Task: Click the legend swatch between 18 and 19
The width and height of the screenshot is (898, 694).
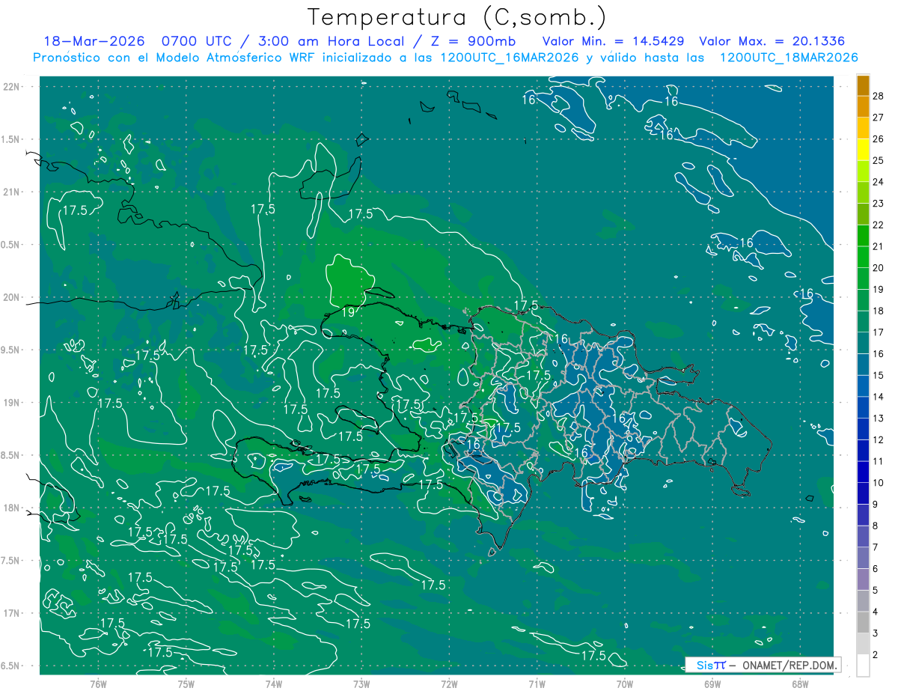Action: (x=863, y=300)
